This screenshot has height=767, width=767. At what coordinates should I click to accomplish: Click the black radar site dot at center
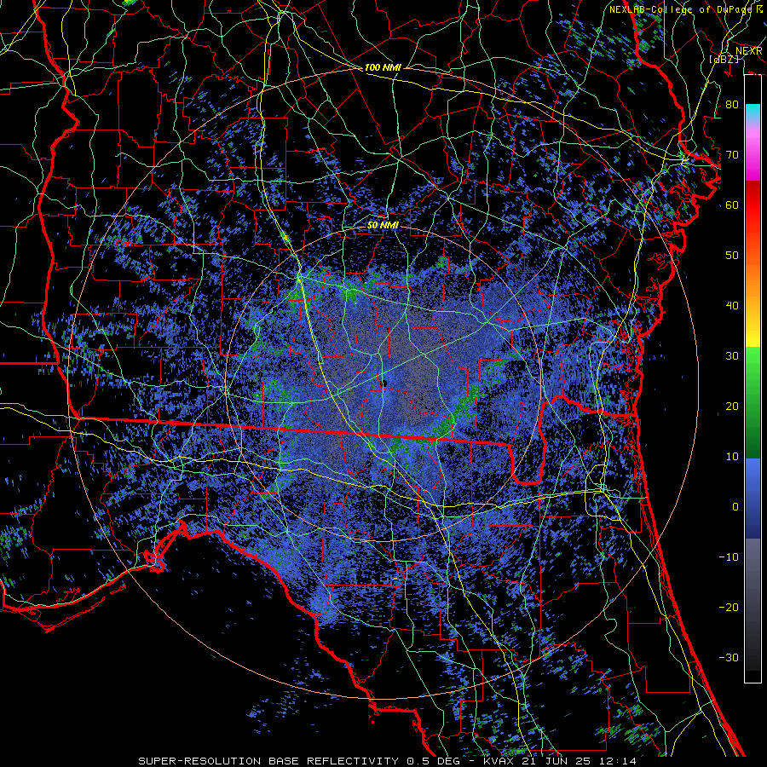click(x=384, y=383)
